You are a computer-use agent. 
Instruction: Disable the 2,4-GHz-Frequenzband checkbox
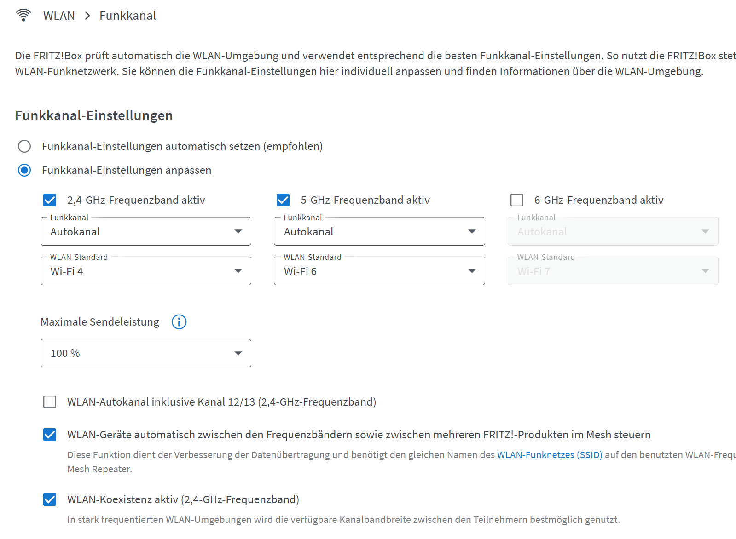tap(50, 200)
